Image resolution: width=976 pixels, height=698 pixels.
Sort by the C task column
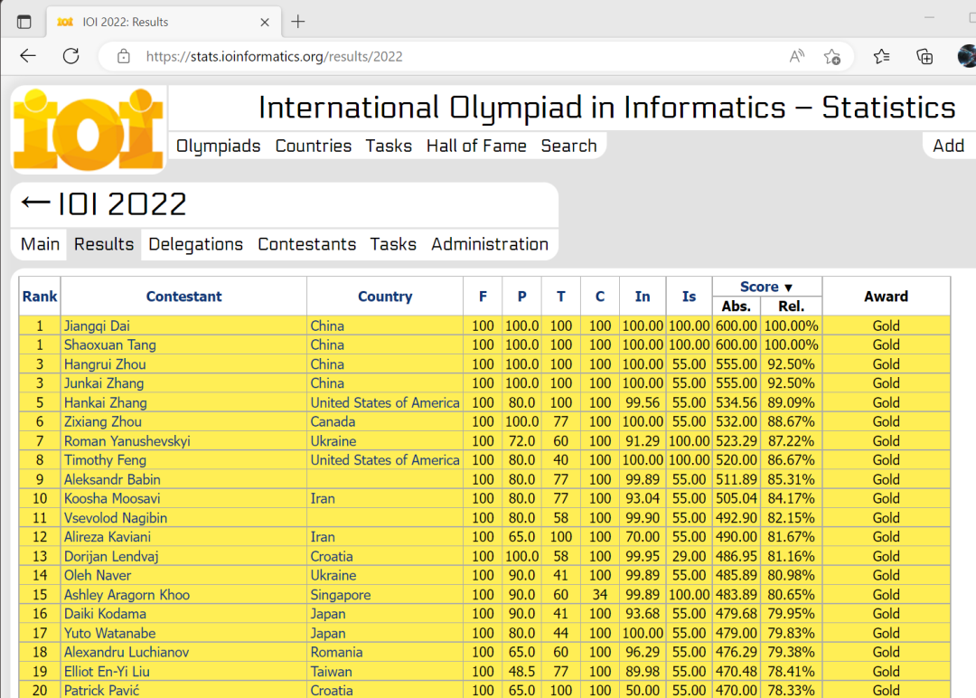pos(599,297)
